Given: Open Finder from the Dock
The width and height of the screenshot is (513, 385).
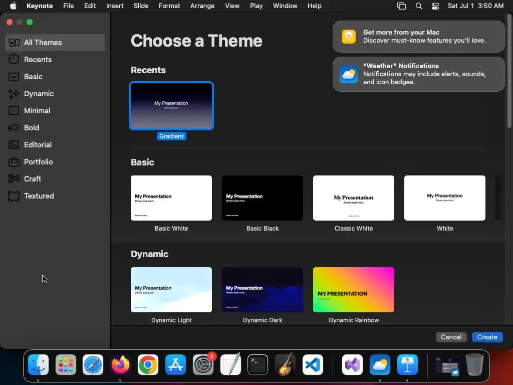Looking at the screenshot, I should (38, 365).
